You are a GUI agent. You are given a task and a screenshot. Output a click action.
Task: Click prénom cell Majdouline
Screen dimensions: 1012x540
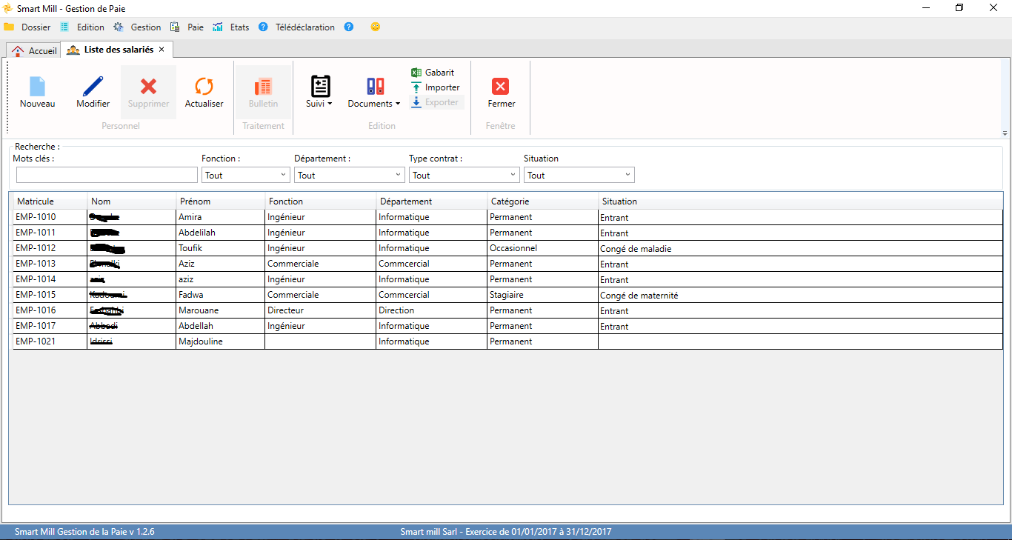(x=221, y=341)
